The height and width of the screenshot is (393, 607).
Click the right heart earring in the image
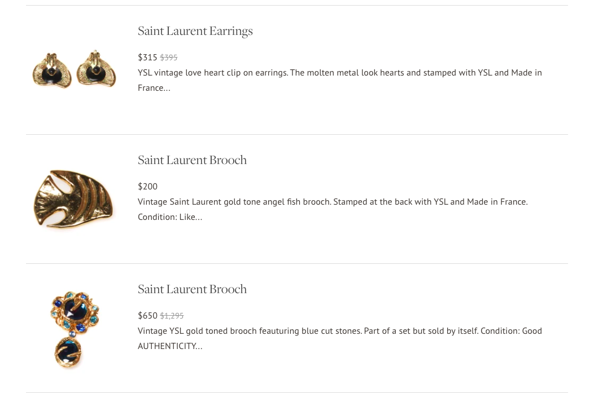coord(96,68)
